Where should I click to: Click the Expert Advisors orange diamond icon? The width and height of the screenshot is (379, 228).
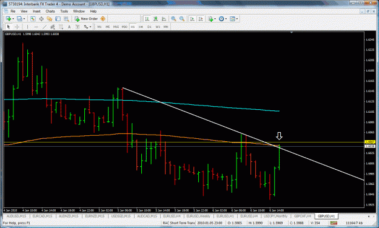tap(103, 19)
